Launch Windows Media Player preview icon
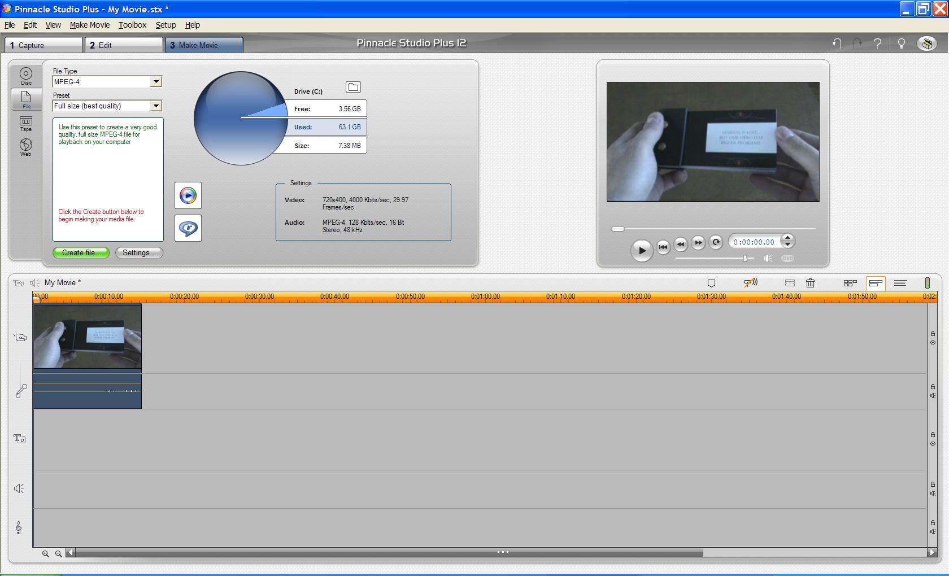The height and width of the screenshot is (576, 949). click(188, 195)
